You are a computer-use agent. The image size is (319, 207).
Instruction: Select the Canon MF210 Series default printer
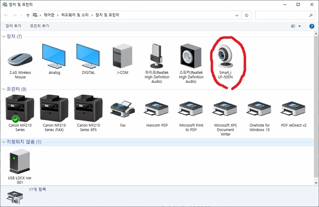pos(20,113)
